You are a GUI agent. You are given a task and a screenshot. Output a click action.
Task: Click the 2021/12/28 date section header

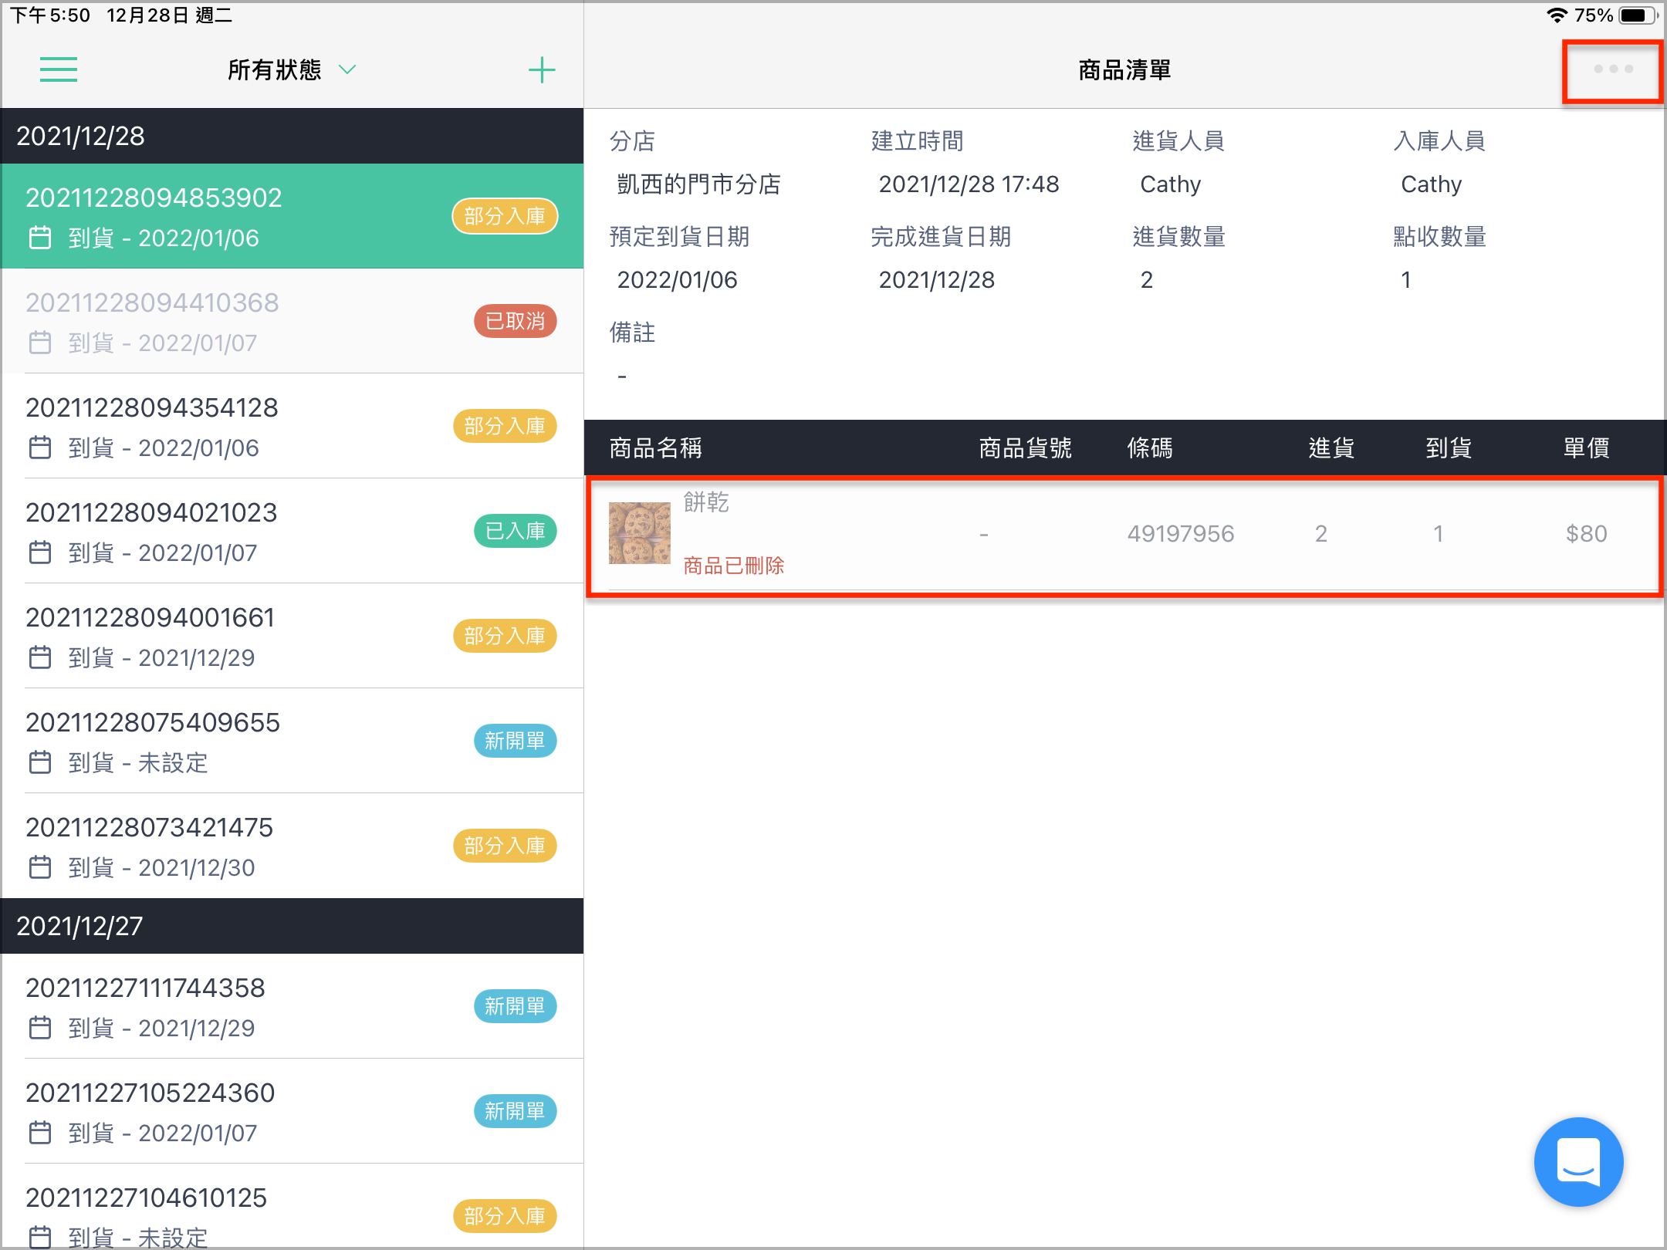click(292, 136)
